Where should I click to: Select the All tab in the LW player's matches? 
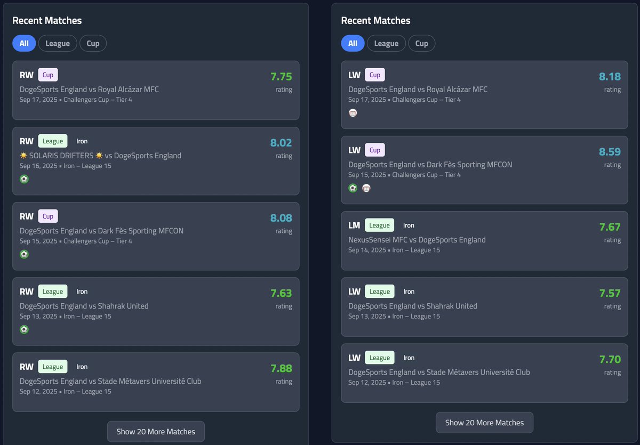353,43
